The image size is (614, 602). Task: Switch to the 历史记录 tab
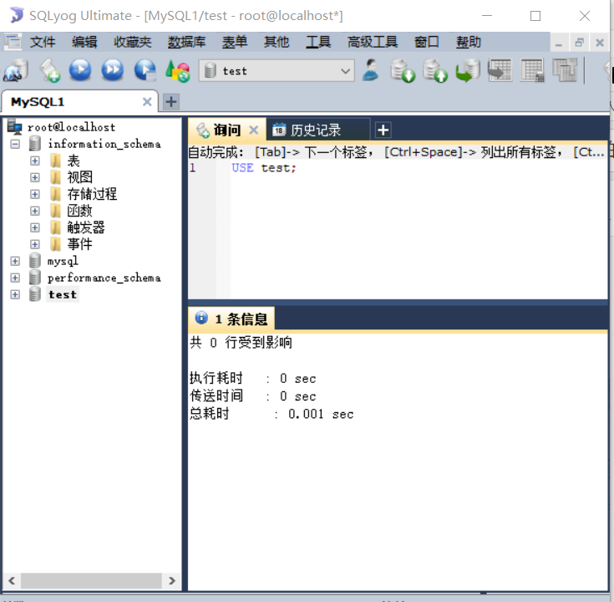click(x=318, y=130)
